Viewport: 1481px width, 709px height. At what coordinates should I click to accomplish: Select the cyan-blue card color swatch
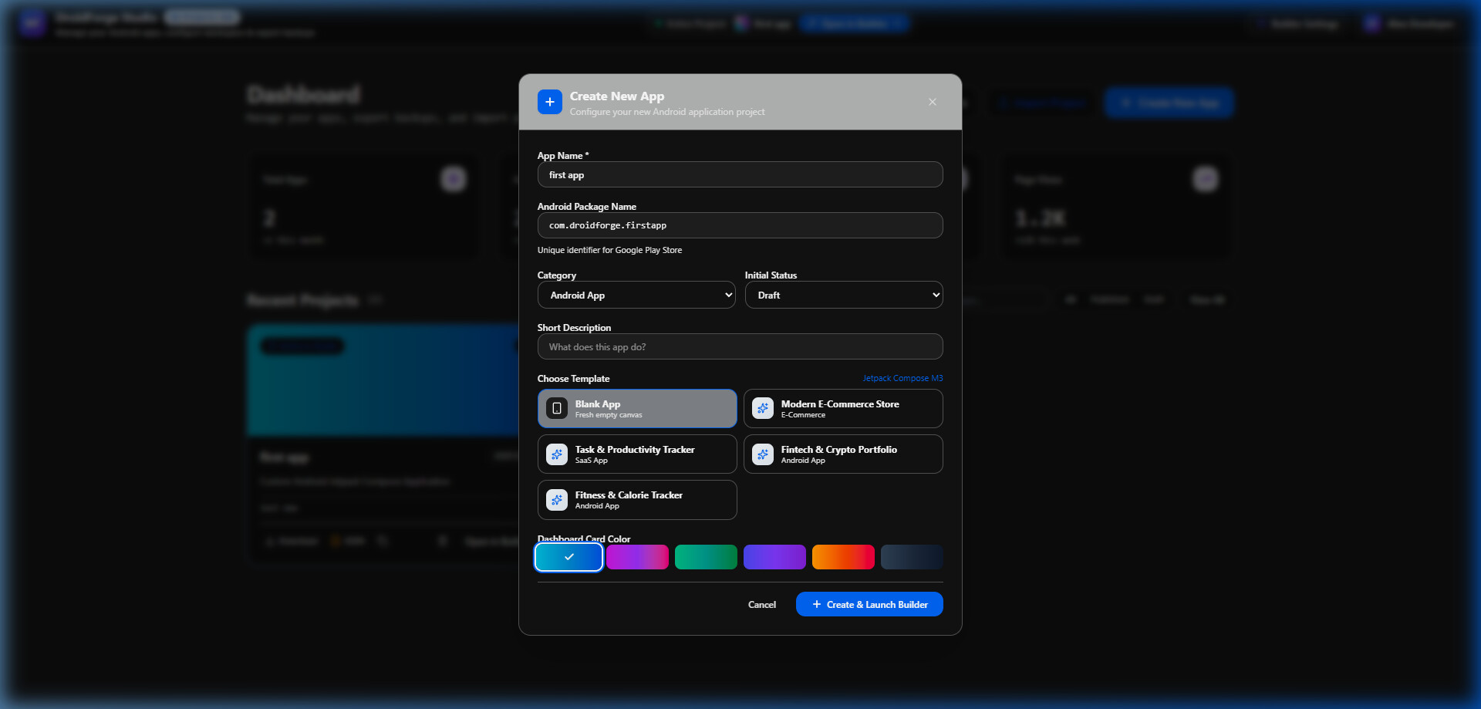pos(569,557)
